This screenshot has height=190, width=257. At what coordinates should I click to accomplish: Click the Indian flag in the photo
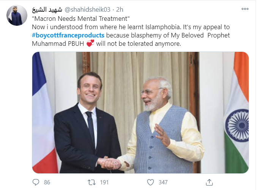pyautogui.click(x=237, y=114)
